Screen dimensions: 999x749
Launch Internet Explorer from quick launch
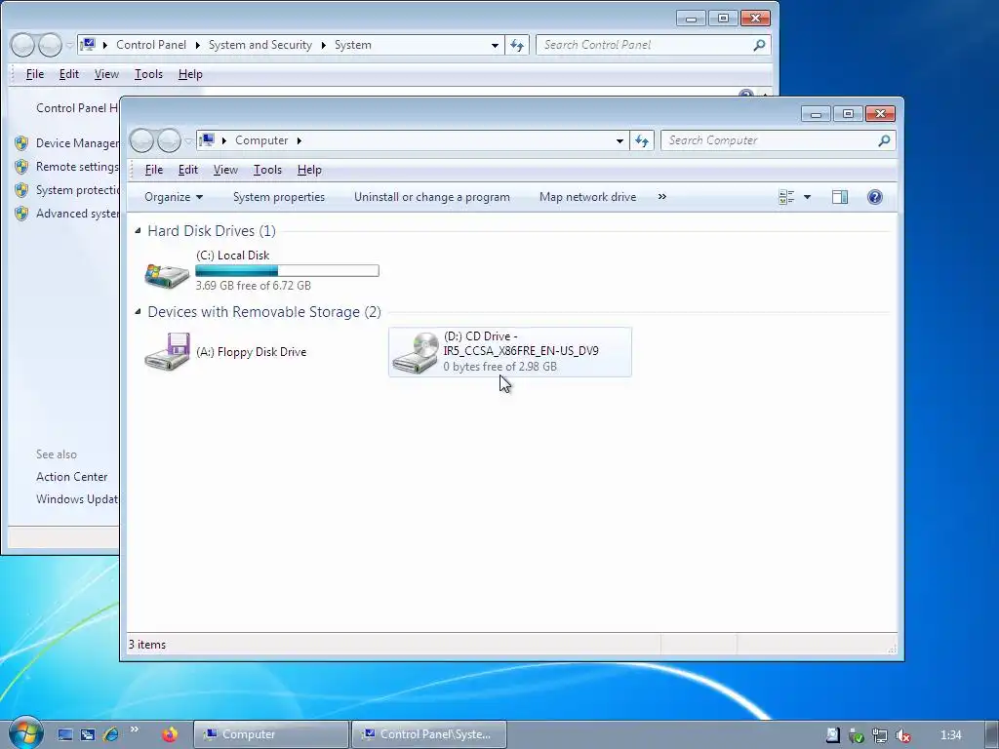[x=111, y=734]
